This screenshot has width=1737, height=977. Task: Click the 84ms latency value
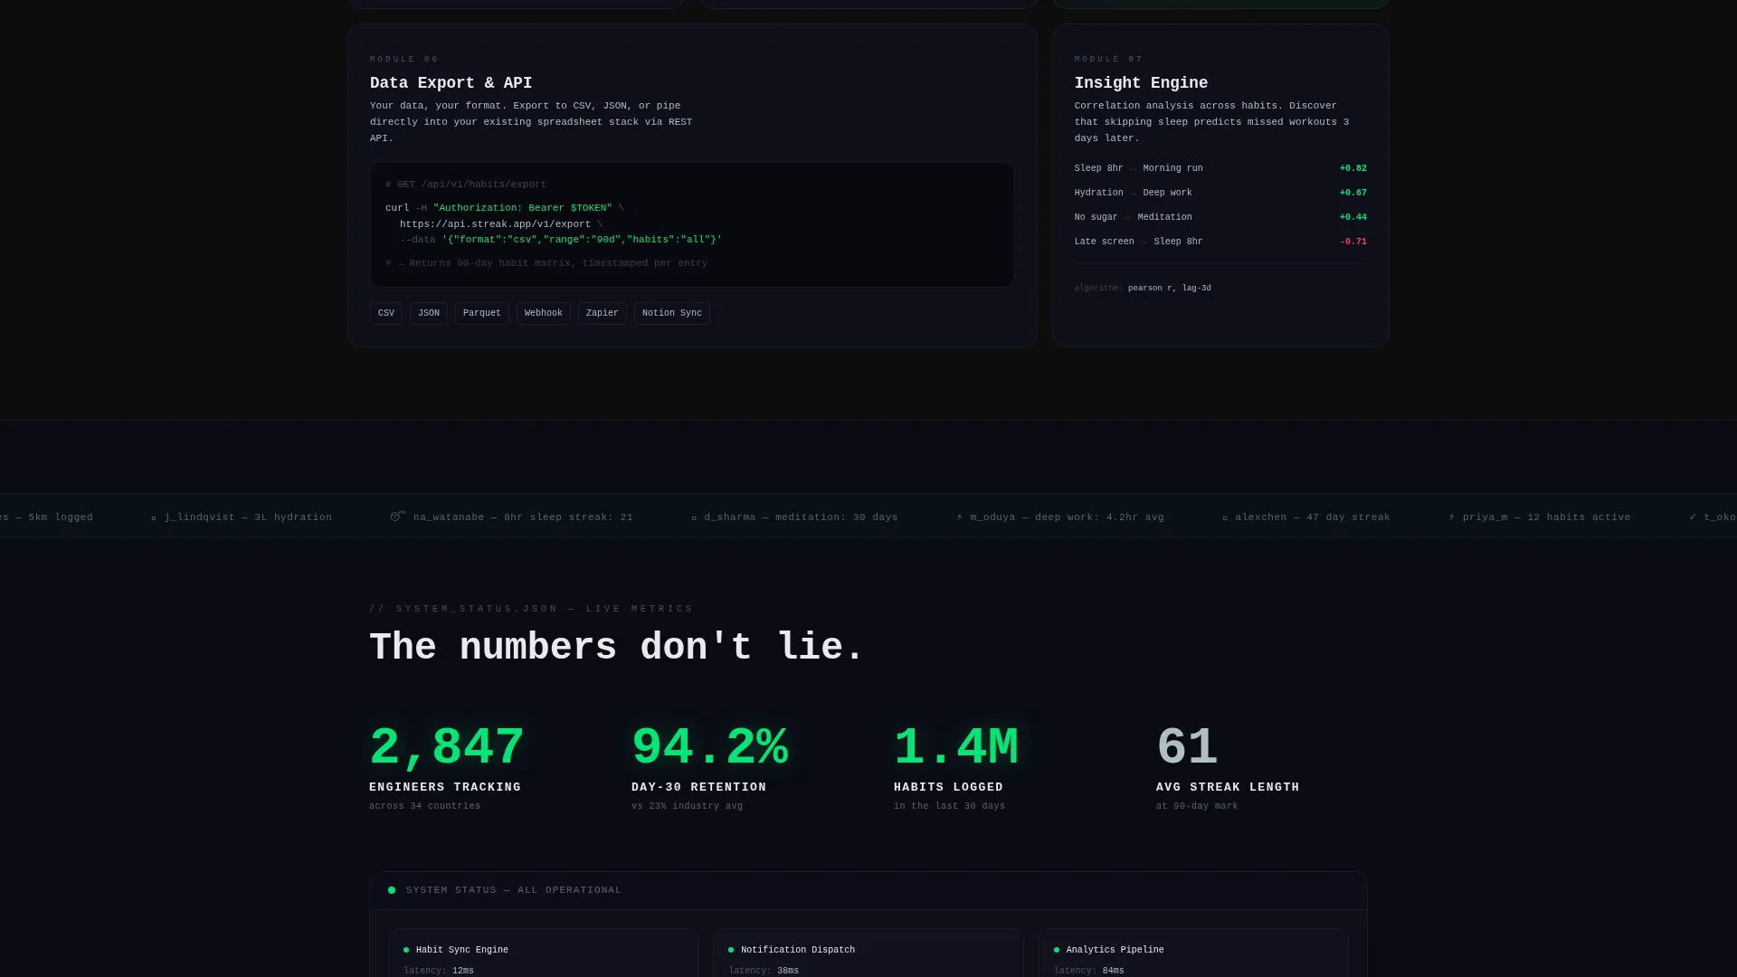[x=1114, y=971]
